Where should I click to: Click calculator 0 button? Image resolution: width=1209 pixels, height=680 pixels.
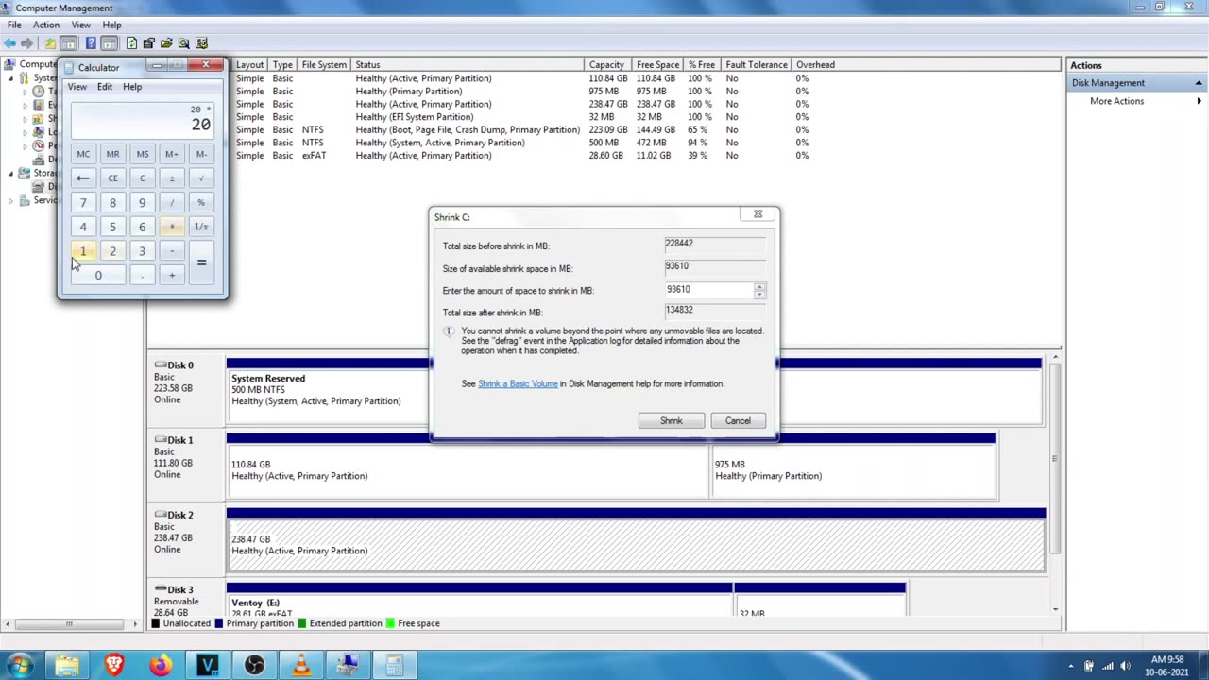(x=97, y=275)
